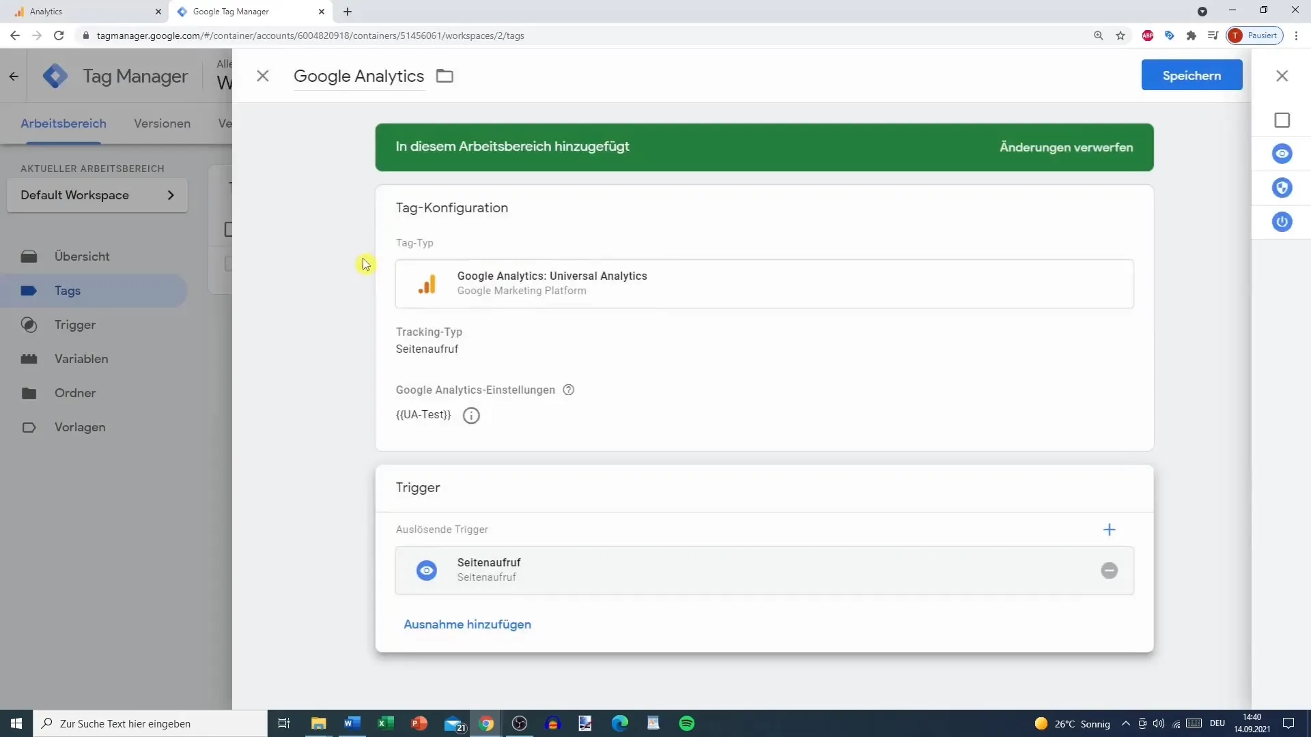1311x737 pixels.
Task: Open Vorlagen in sidebar
Action: pos(80,427)
